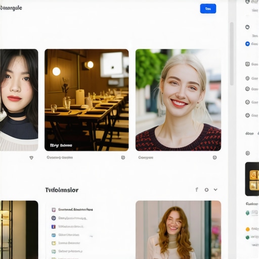
Task: Open the dark-haired woman portrait card
Action: click(x=19, y=100)
